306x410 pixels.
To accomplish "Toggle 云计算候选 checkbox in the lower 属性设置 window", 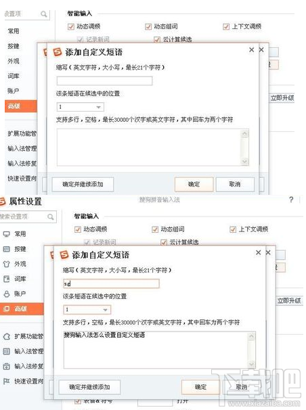I will tap(164, 242).
